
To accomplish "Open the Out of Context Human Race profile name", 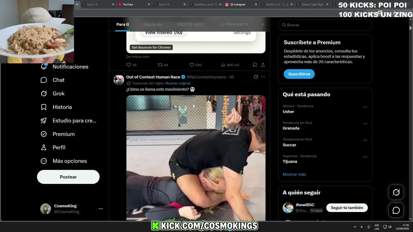I will [153, 77].
